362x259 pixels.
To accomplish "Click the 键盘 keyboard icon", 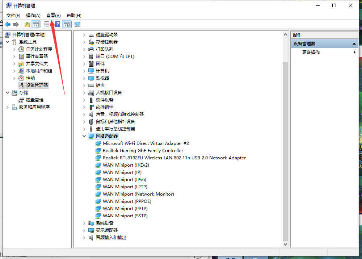I will pos(91,85).
